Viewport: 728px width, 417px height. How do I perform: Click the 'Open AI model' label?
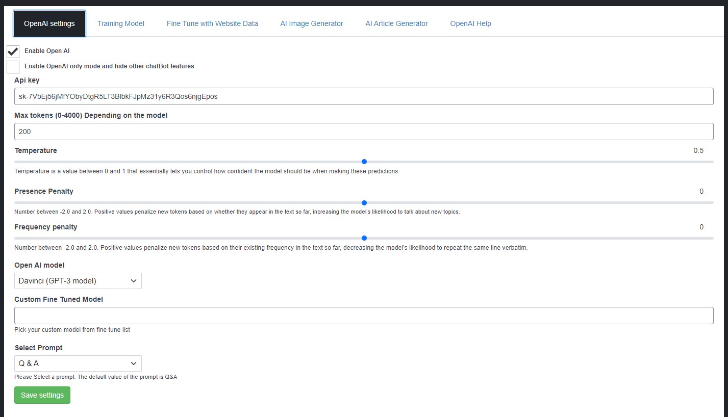[x=40, y=265]
